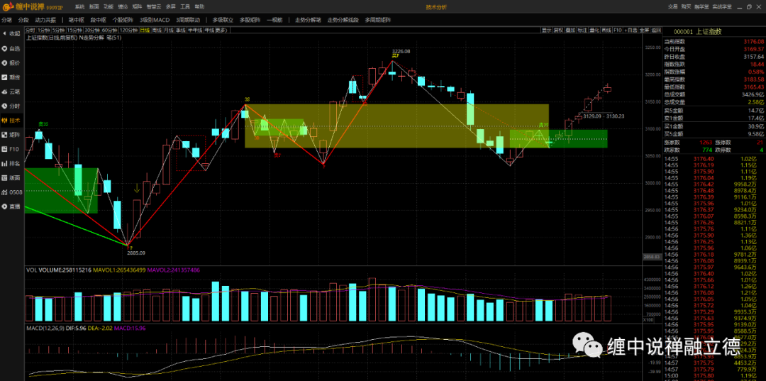
Task: Toggle 动力共振 in the function toolbar
Action: point(45,20)
